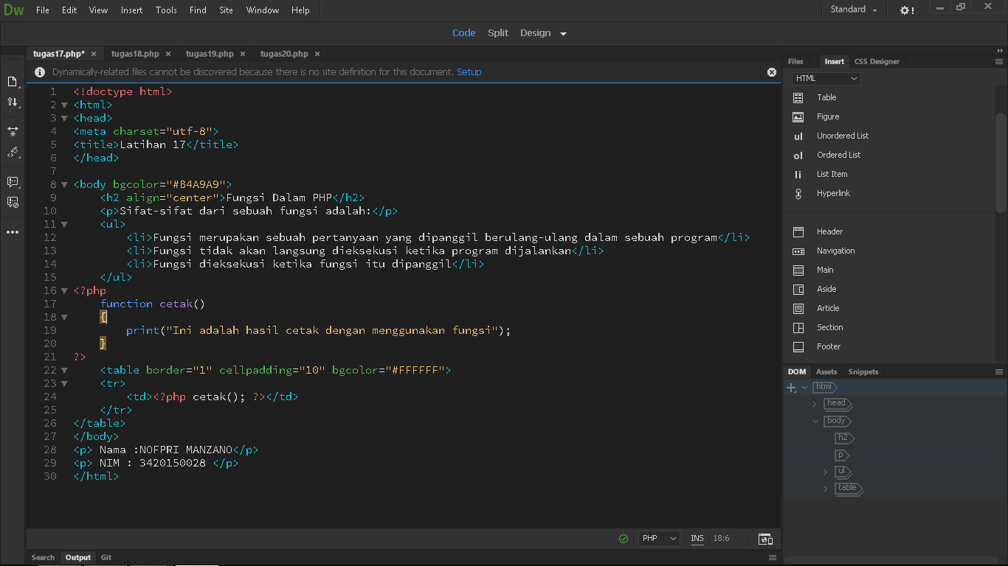Open the CSS Designer panel tab
The image size is (1008, 566).
[x=877, y=62]
